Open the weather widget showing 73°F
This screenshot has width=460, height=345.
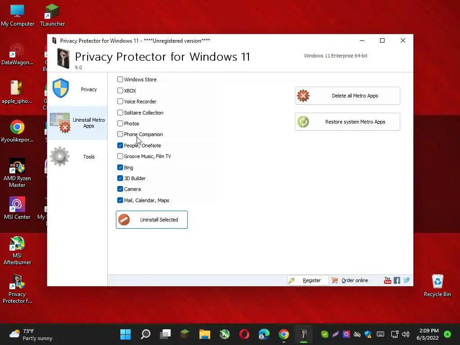[31, 334]
